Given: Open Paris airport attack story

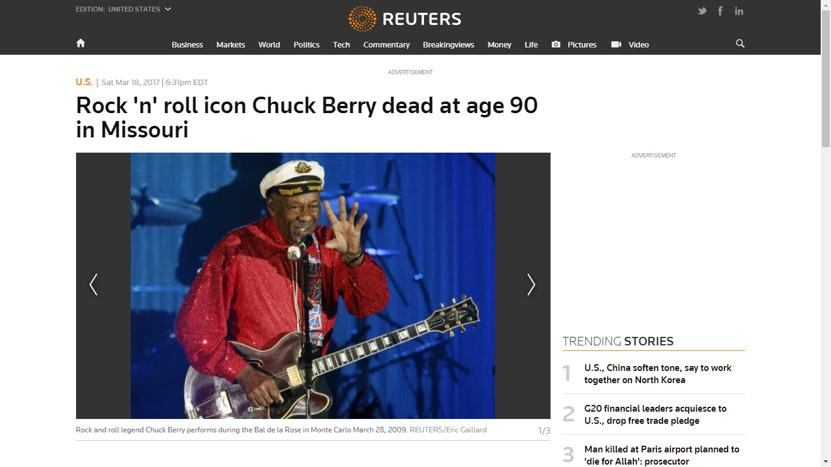Looking at the screenshot, I should point(662,455).
